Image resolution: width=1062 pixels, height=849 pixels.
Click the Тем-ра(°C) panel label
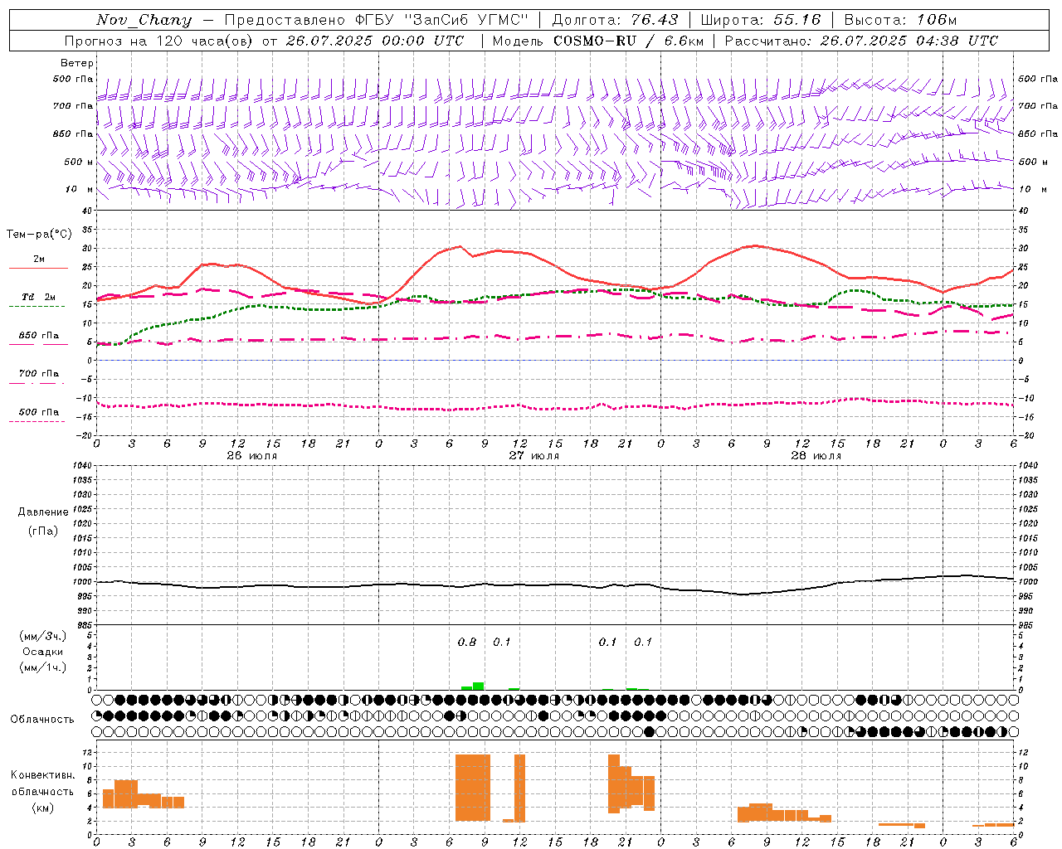pos(39,235)
